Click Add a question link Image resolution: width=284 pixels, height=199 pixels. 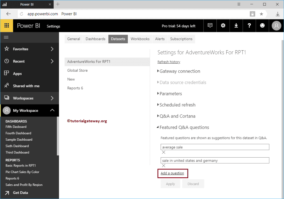(172, 173)
